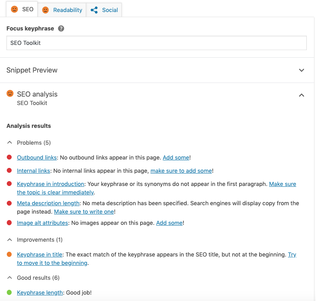Collapse the Improvements (1) list
Image resolution: width=316 pixels, height=301 pixels.
(x=10, y=240)
